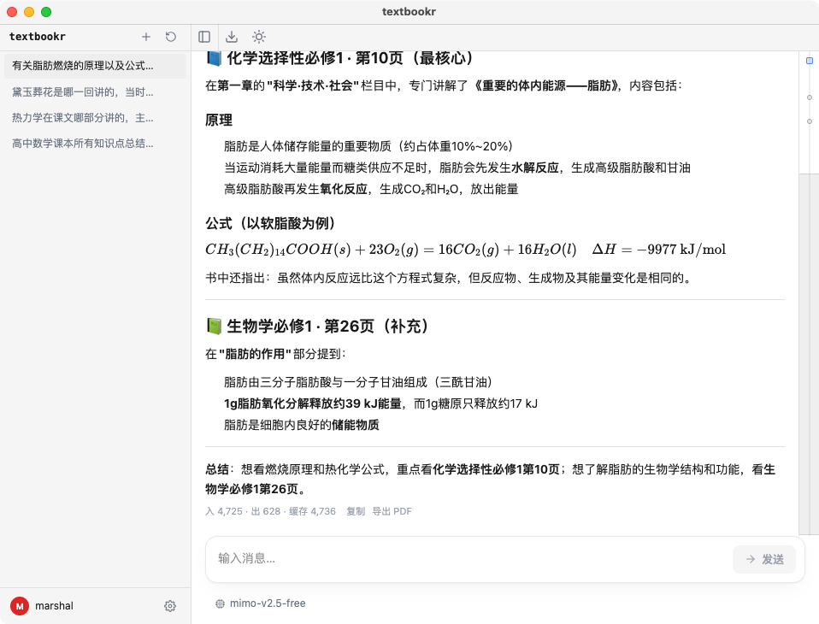
Task: Click second dot marker in message outline
Action: (x=810, y=97)
